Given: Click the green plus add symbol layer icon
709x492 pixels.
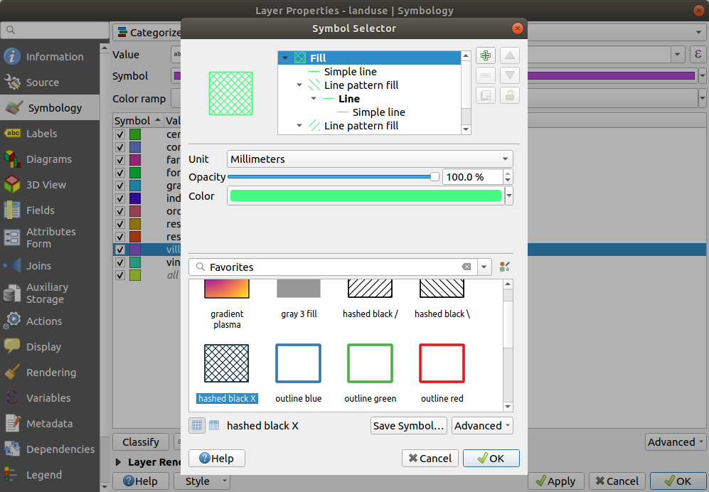Looking at the screenshot, I should (486, 56).
